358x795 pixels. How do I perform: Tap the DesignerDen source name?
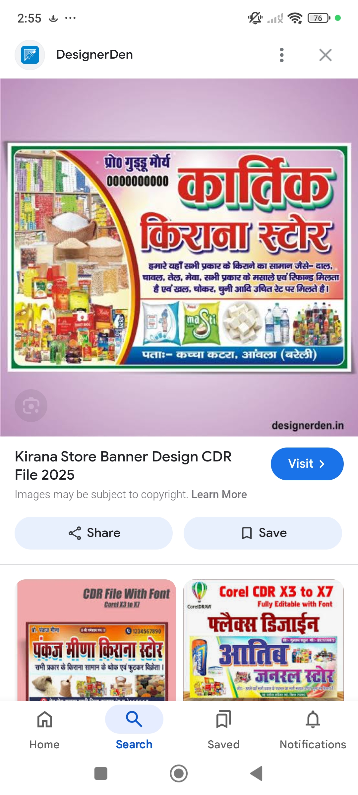coord(94,55)
